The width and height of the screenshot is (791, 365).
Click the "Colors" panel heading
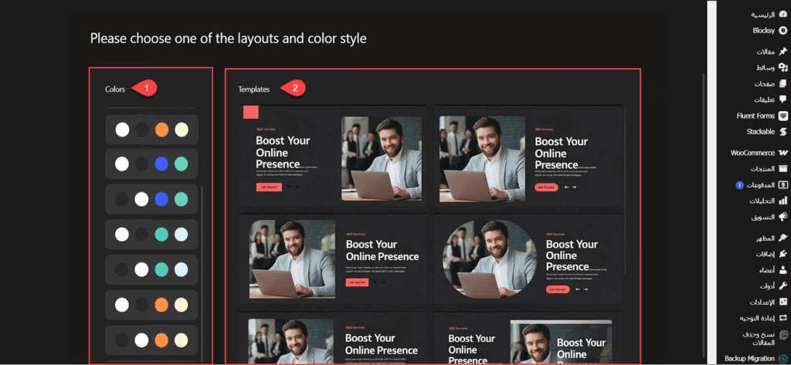[x=115, y=90]
